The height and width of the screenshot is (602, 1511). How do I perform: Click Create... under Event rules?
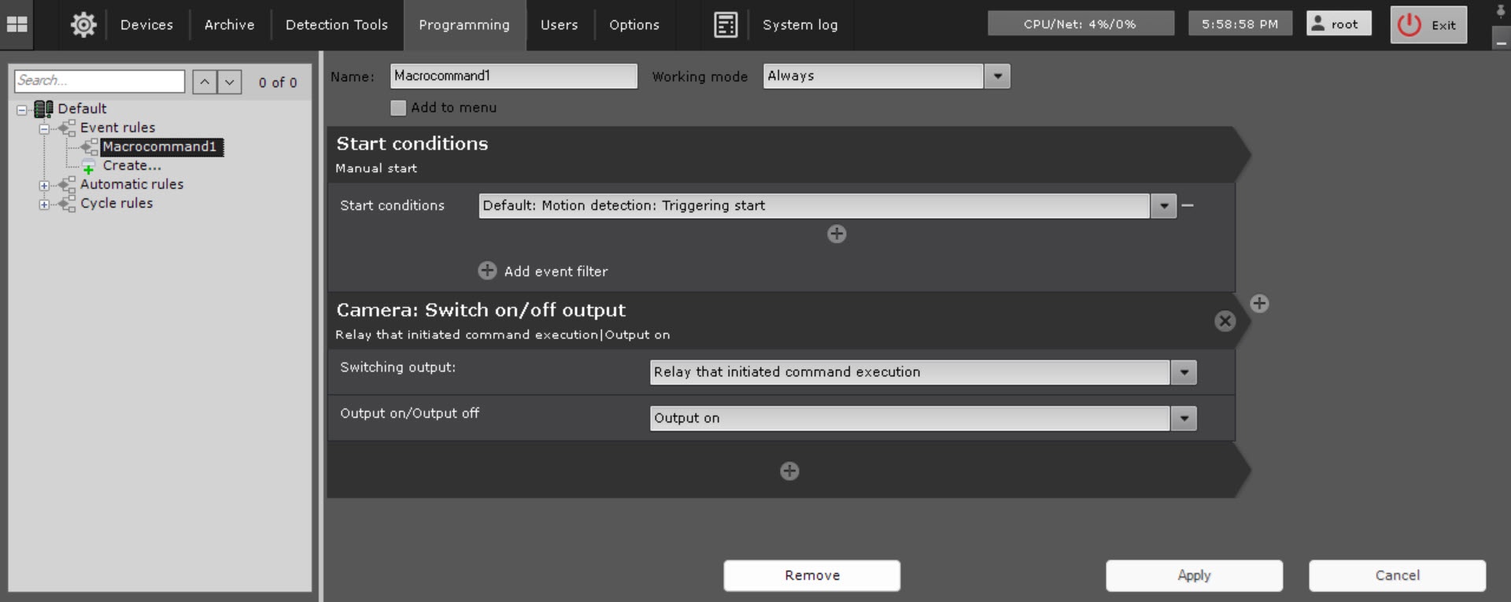point(131,165)
